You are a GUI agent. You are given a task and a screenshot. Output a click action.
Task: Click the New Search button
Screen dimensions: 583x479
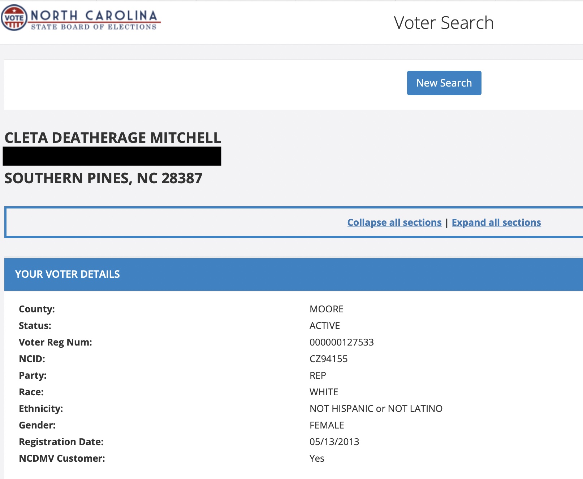point(444,83)
